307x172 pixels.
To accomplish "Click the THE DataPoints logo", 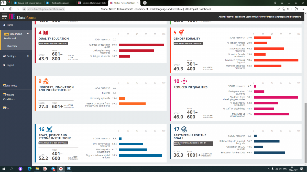I will tap(23, 17).
